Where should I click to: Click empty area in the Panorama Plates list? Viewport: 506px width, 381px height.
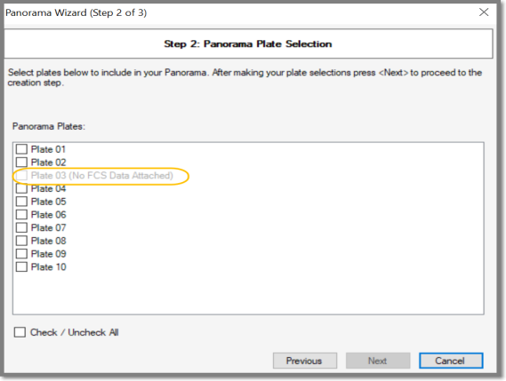(x=248, y=291)
